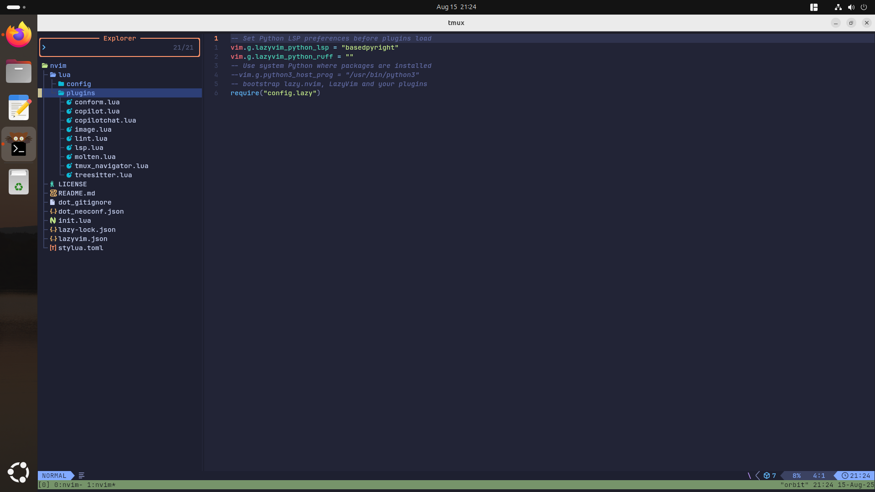Viewport: 875px width, 492px height.
Task: Click the package icon in the statusline
Action: (x=767, y=476)
